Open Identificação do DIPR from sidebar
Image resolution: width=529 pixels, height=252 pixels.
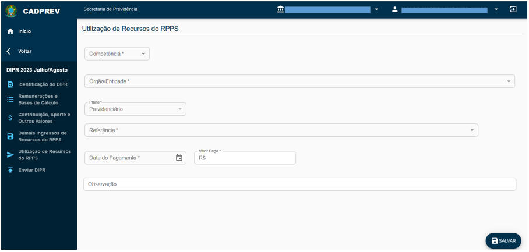[x=43, y=84]
